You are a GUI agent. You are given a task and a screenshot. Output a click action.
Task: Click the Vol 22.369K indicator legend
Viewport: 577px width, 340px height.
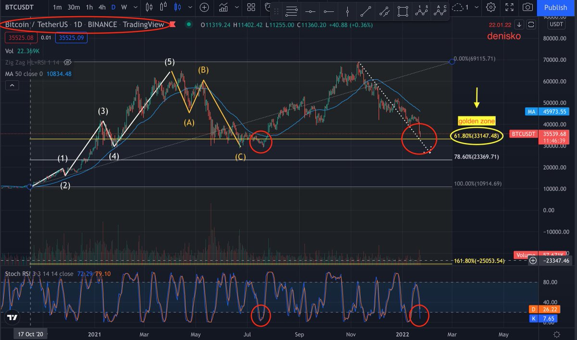[x=22, y=50]
